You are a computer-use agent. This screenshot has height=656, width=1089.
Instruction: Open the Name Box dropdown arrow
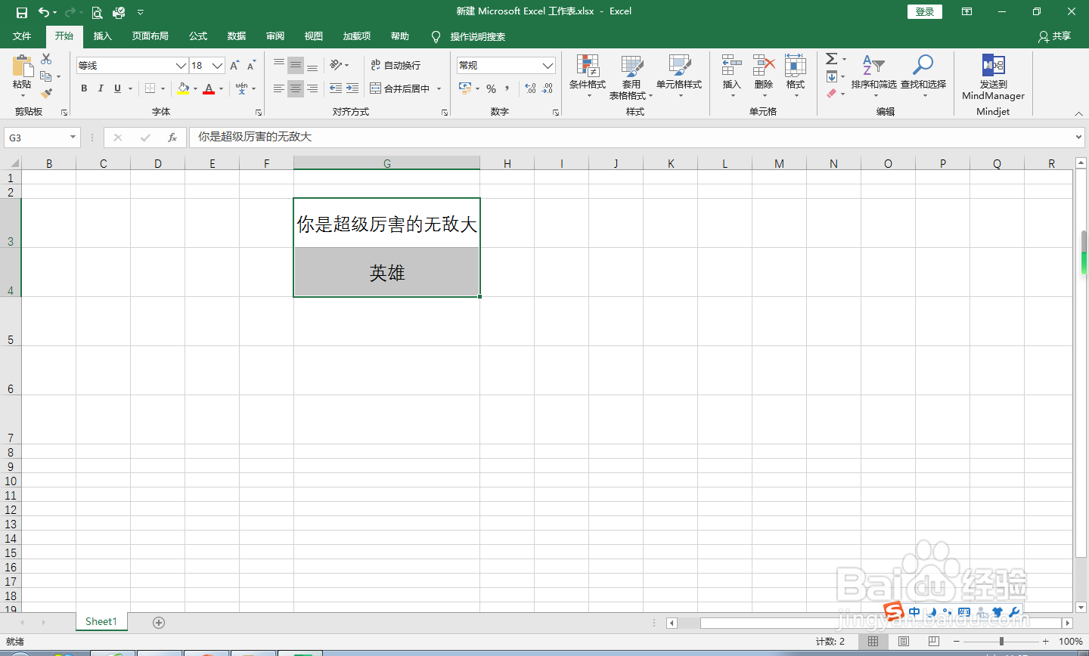point(73,138)
